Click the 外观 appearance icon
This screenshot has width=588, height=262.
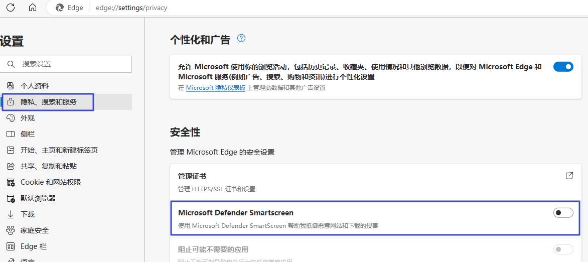(11, 118)
